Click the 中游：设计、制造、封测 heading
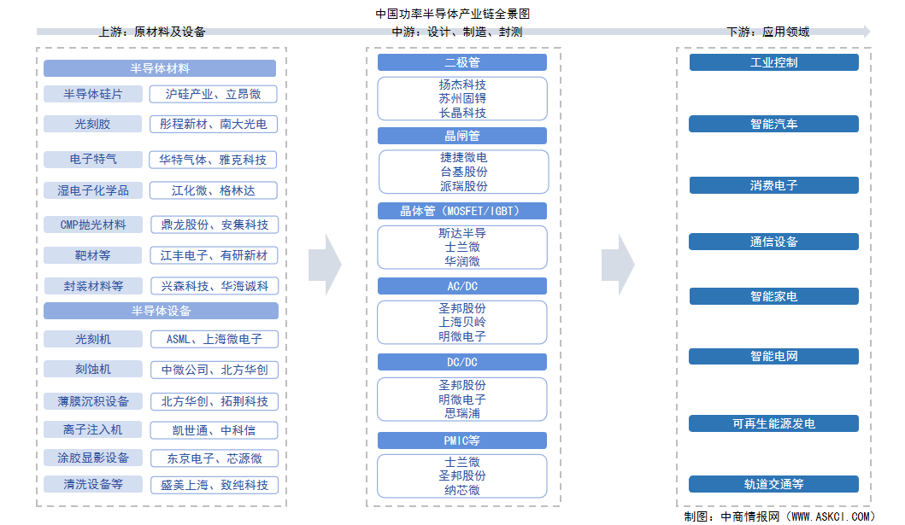The height and width of the screenshot is (525, 905). click(x=457, y=32)
